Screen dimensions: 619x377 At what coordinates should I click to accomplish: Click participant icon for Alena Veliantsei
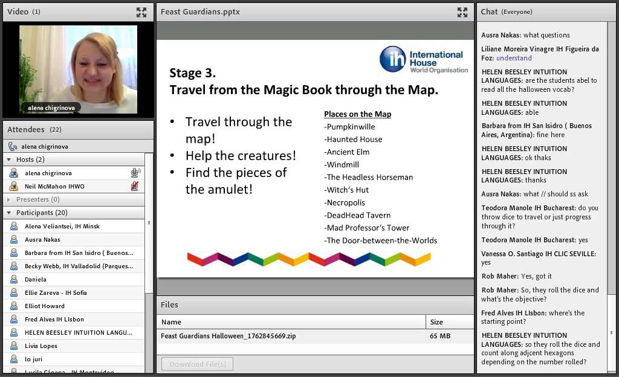(x=14, y=226)
